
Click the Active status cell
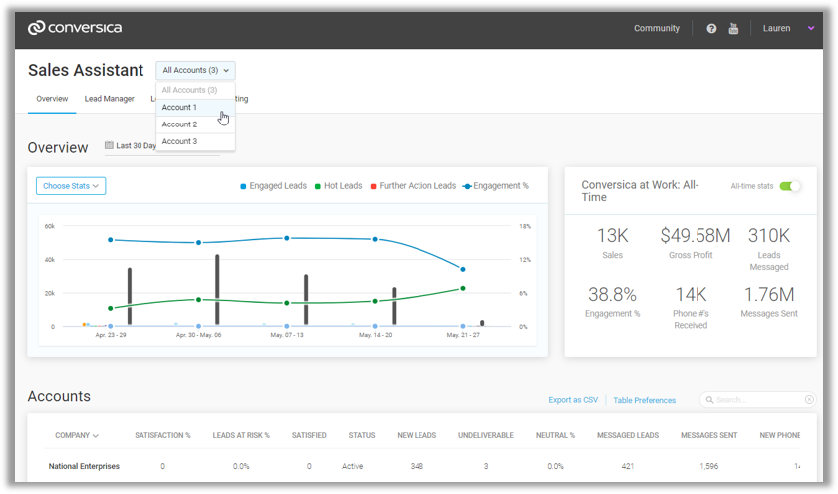point(352,466)
